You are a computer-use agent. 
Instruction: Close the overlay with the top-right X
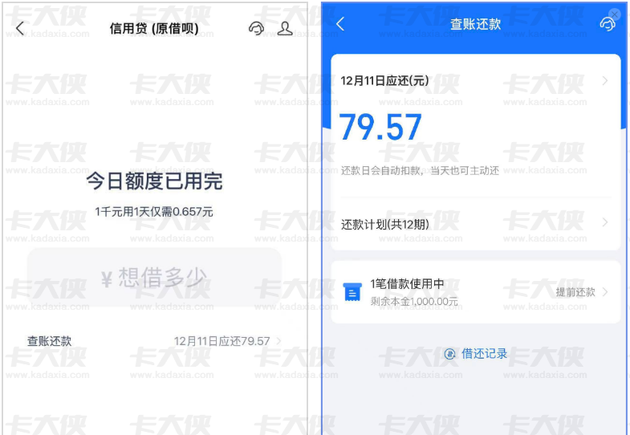615,14
